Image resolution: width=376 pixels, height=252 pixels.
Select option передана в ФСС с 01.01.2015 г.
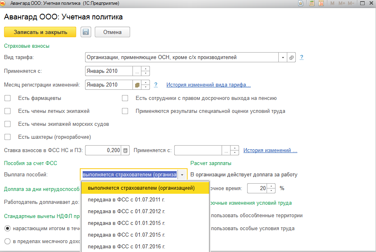click(126, 223)
